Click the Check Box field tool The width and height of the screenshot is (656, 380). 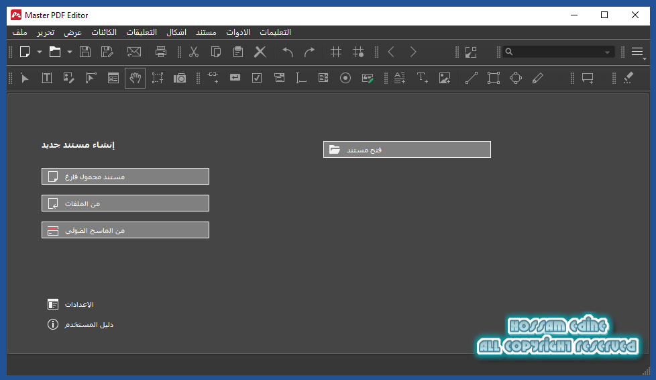click(x=257, y=78)
